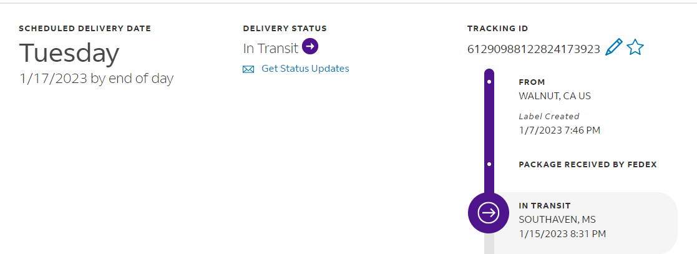Image resolution: width=697 pixels, height=254 pixels.
Task: Select the tracking ID number 61290988122824173923
Action: pos(534,49)
